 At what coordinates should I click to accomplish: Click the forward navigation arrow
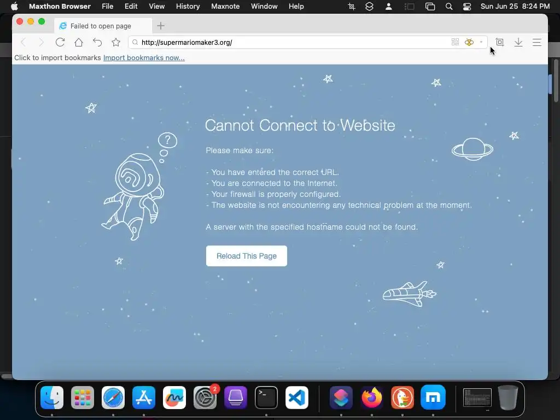pos(41,43)
